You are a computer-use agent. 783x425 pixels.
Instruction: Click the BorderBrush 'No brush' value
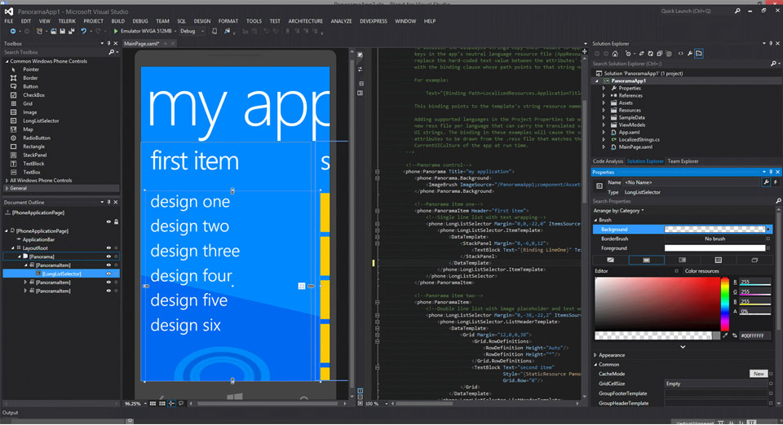pyautogui.click(x=714, y=239)
